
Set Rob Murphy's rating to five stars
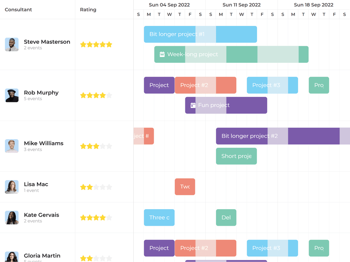(109, 95)
